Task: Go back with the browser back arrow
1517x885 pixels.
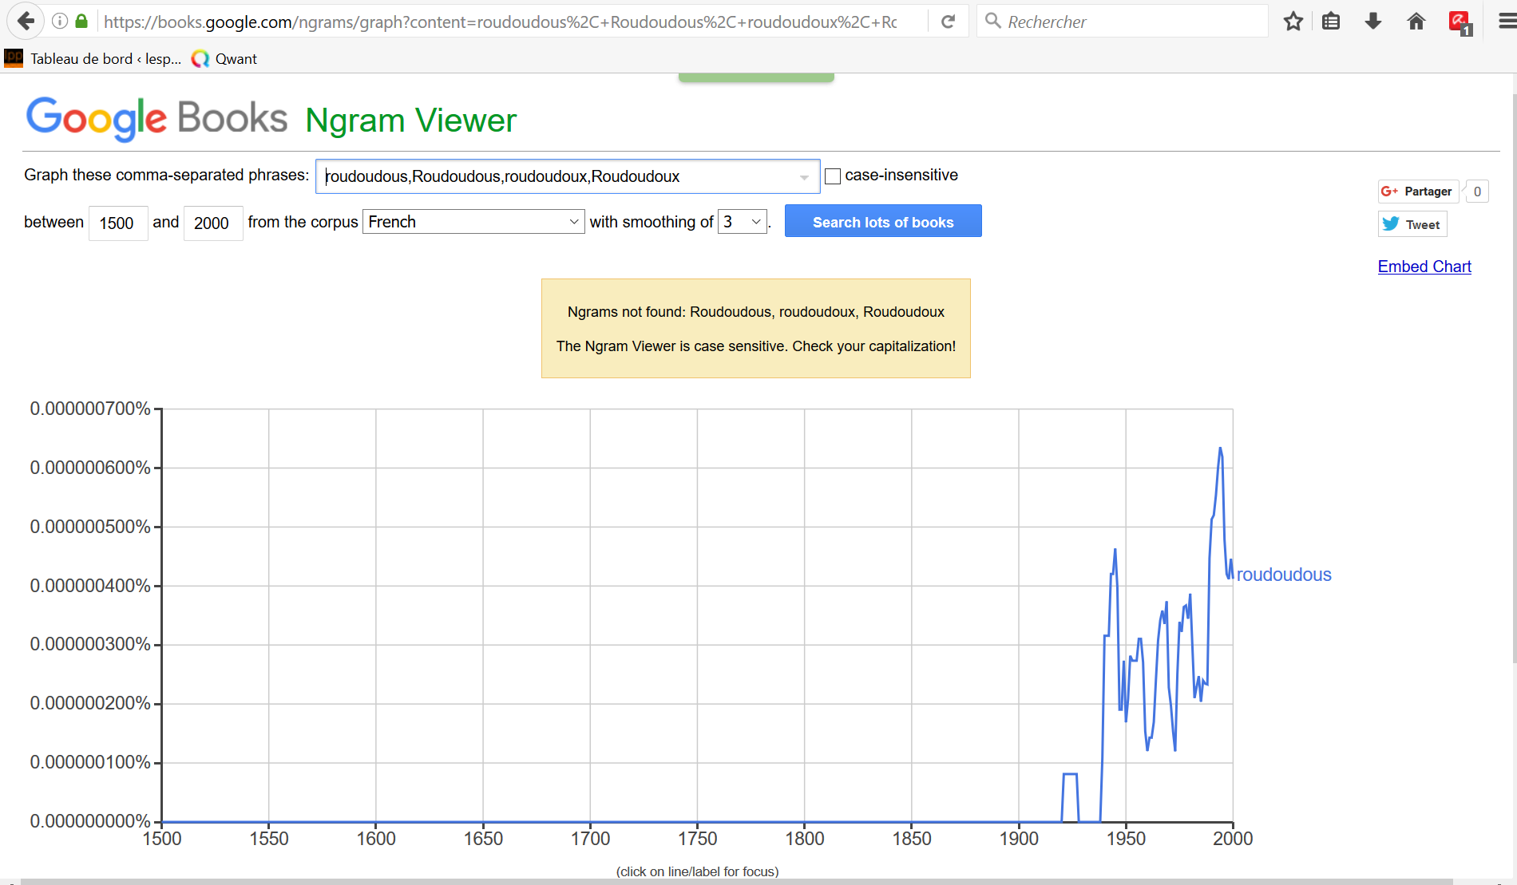Action: tap(25, 22)
